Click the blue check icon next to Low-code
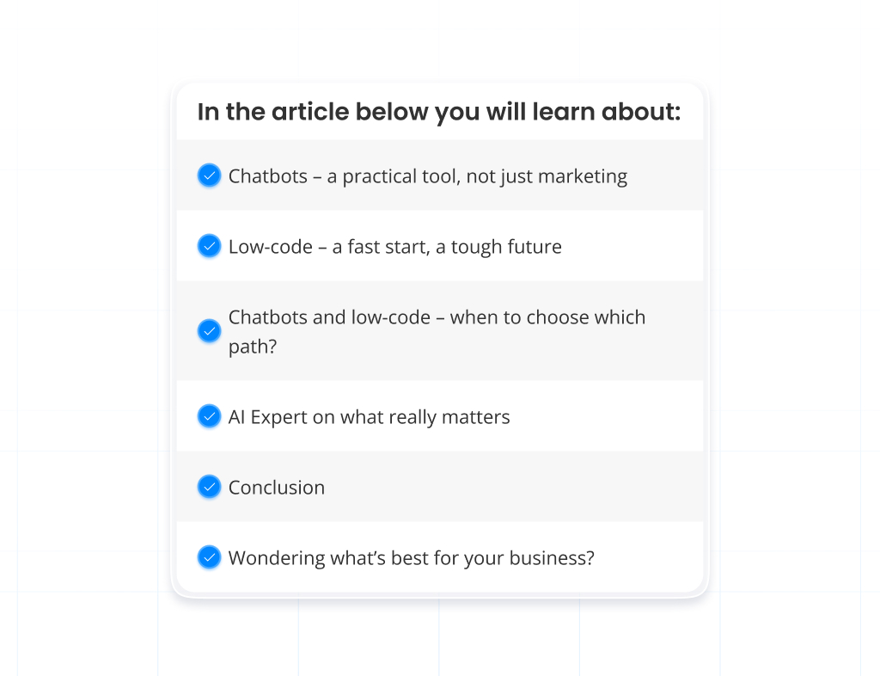880x676 pixels. click(209, 246)
